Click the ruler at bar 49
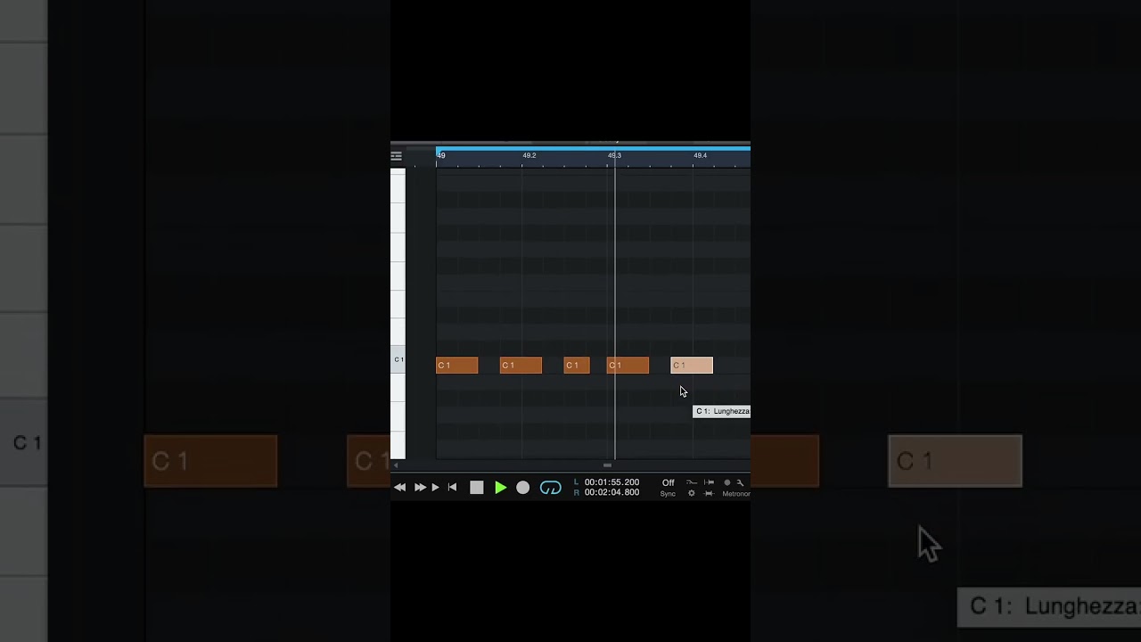 click(x=440, y=155)
